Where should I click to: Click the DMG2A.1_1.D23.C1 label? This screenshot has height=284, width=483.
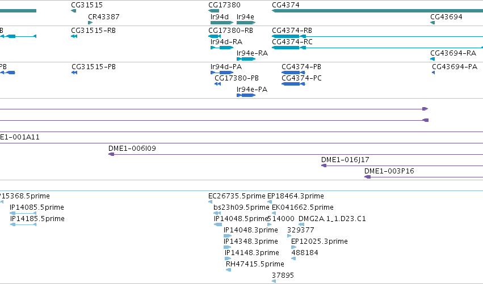[x=332, y=219]
